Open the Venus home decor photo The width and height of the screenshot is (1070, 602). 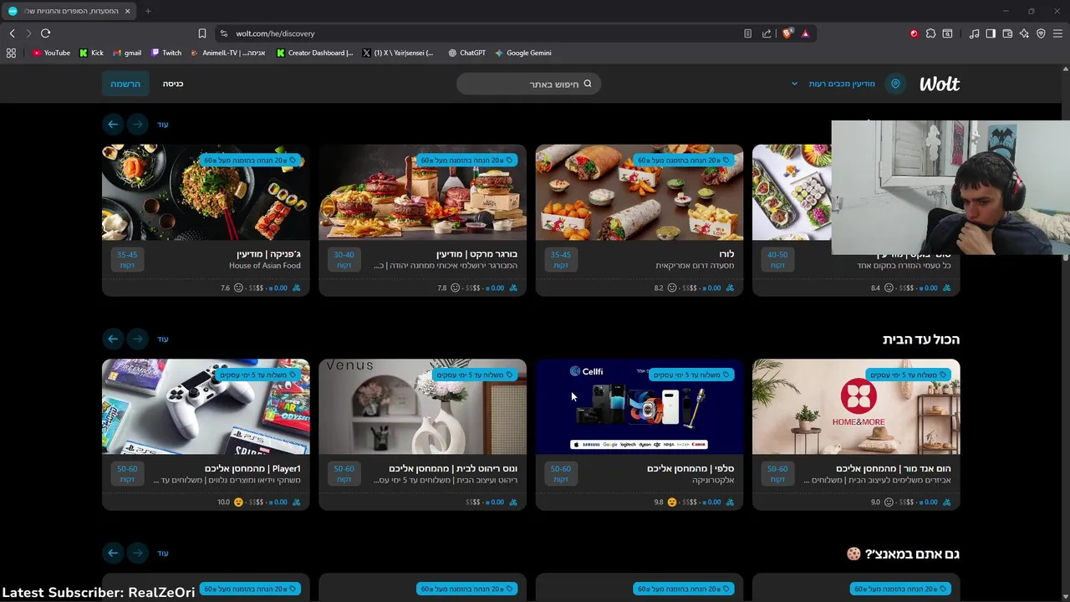coord(422,407)
